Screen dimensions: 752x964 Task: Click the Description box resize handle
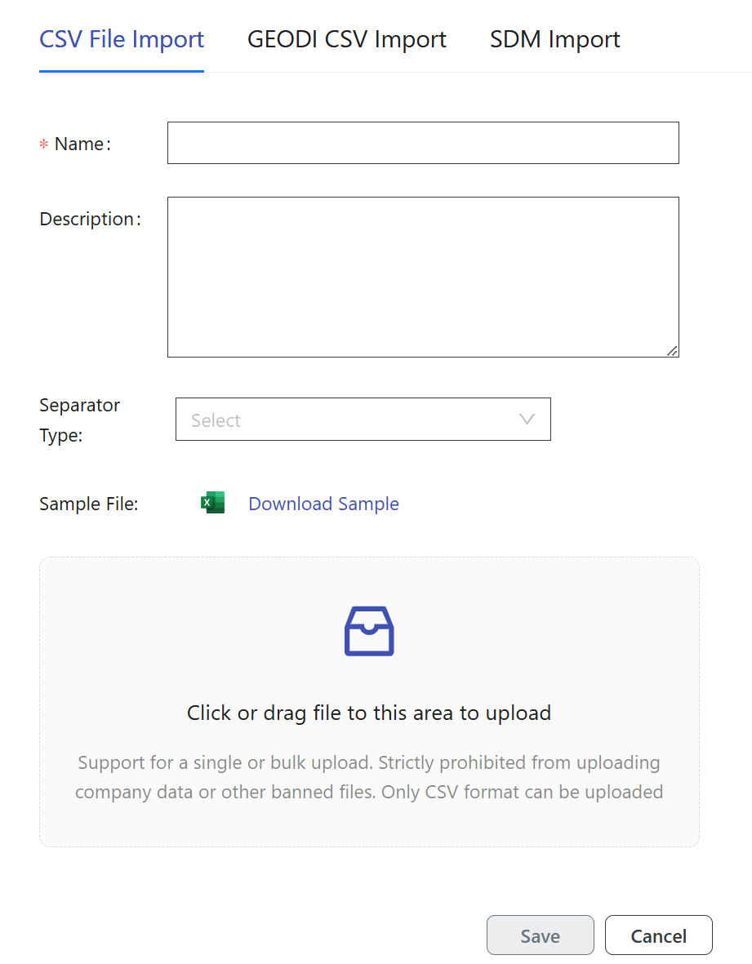(672, 350)
